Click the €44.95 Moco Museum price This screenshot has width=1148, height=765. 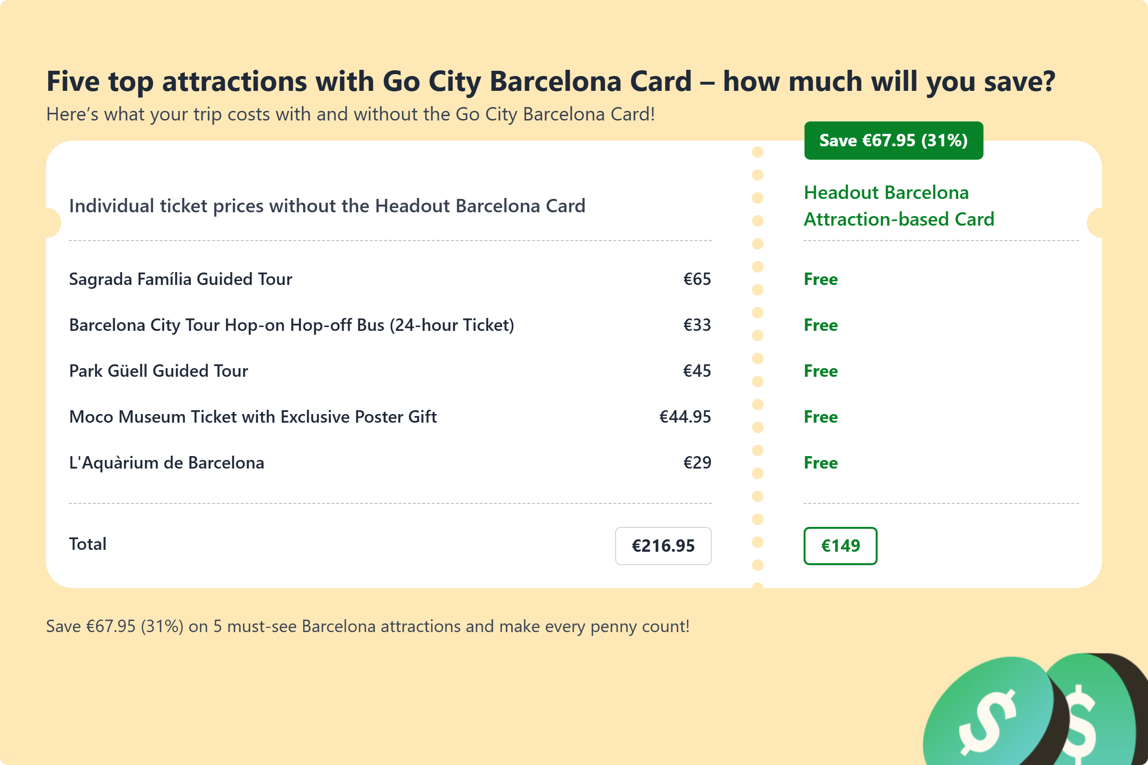click(x=685, y=416)
